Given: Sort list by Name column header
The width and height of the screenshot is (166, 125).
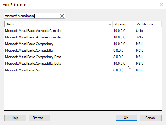Looking at the screenshot, I should point(58,24).
